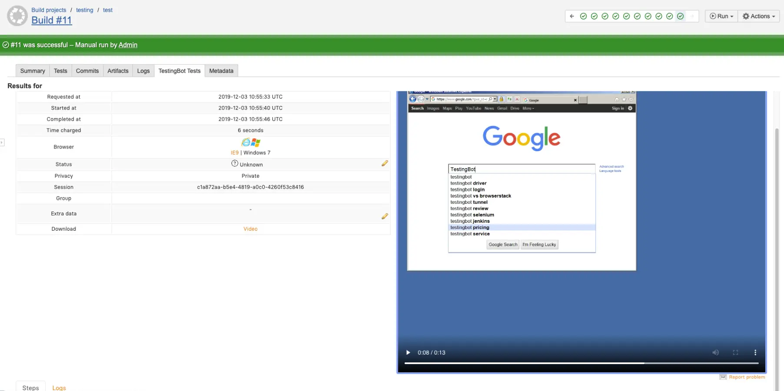Screen dimensions: 784x391
Task: Switch to the Summary tab
Action: tap(33, 71)
